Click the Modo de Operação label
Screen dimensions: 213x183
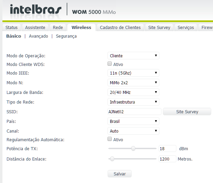[26, 56]
